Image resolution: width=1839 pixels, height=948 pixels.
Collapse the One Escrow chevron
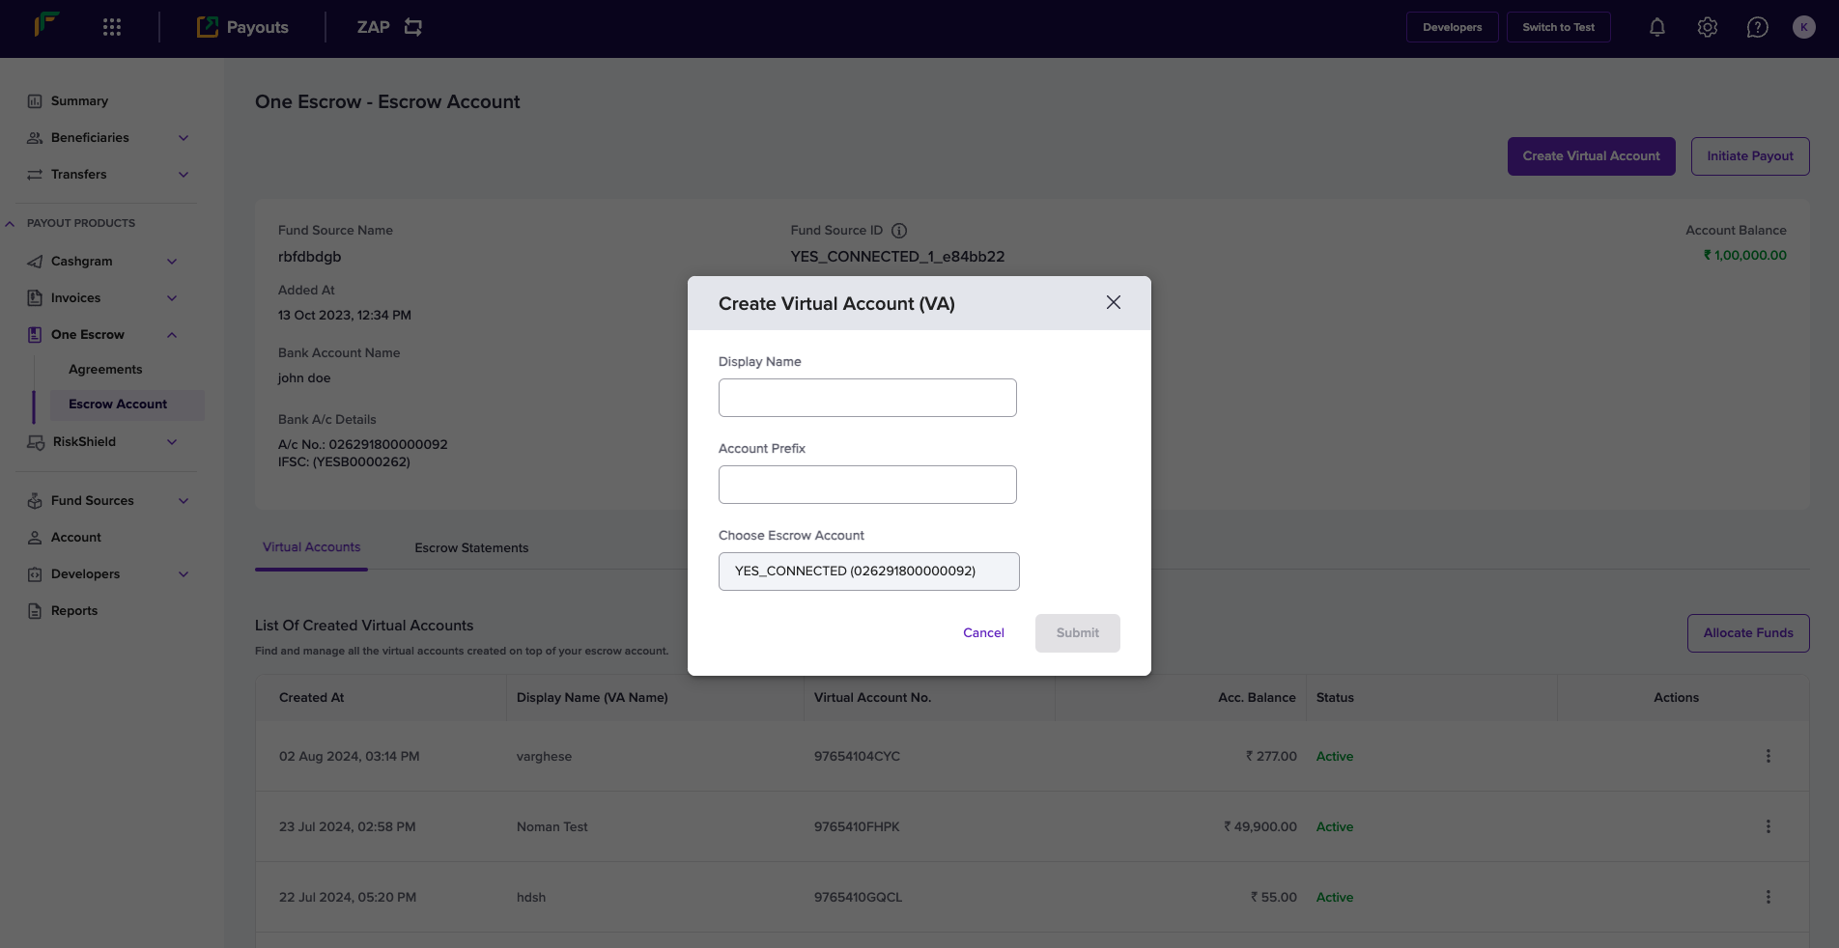coord(172,335)
